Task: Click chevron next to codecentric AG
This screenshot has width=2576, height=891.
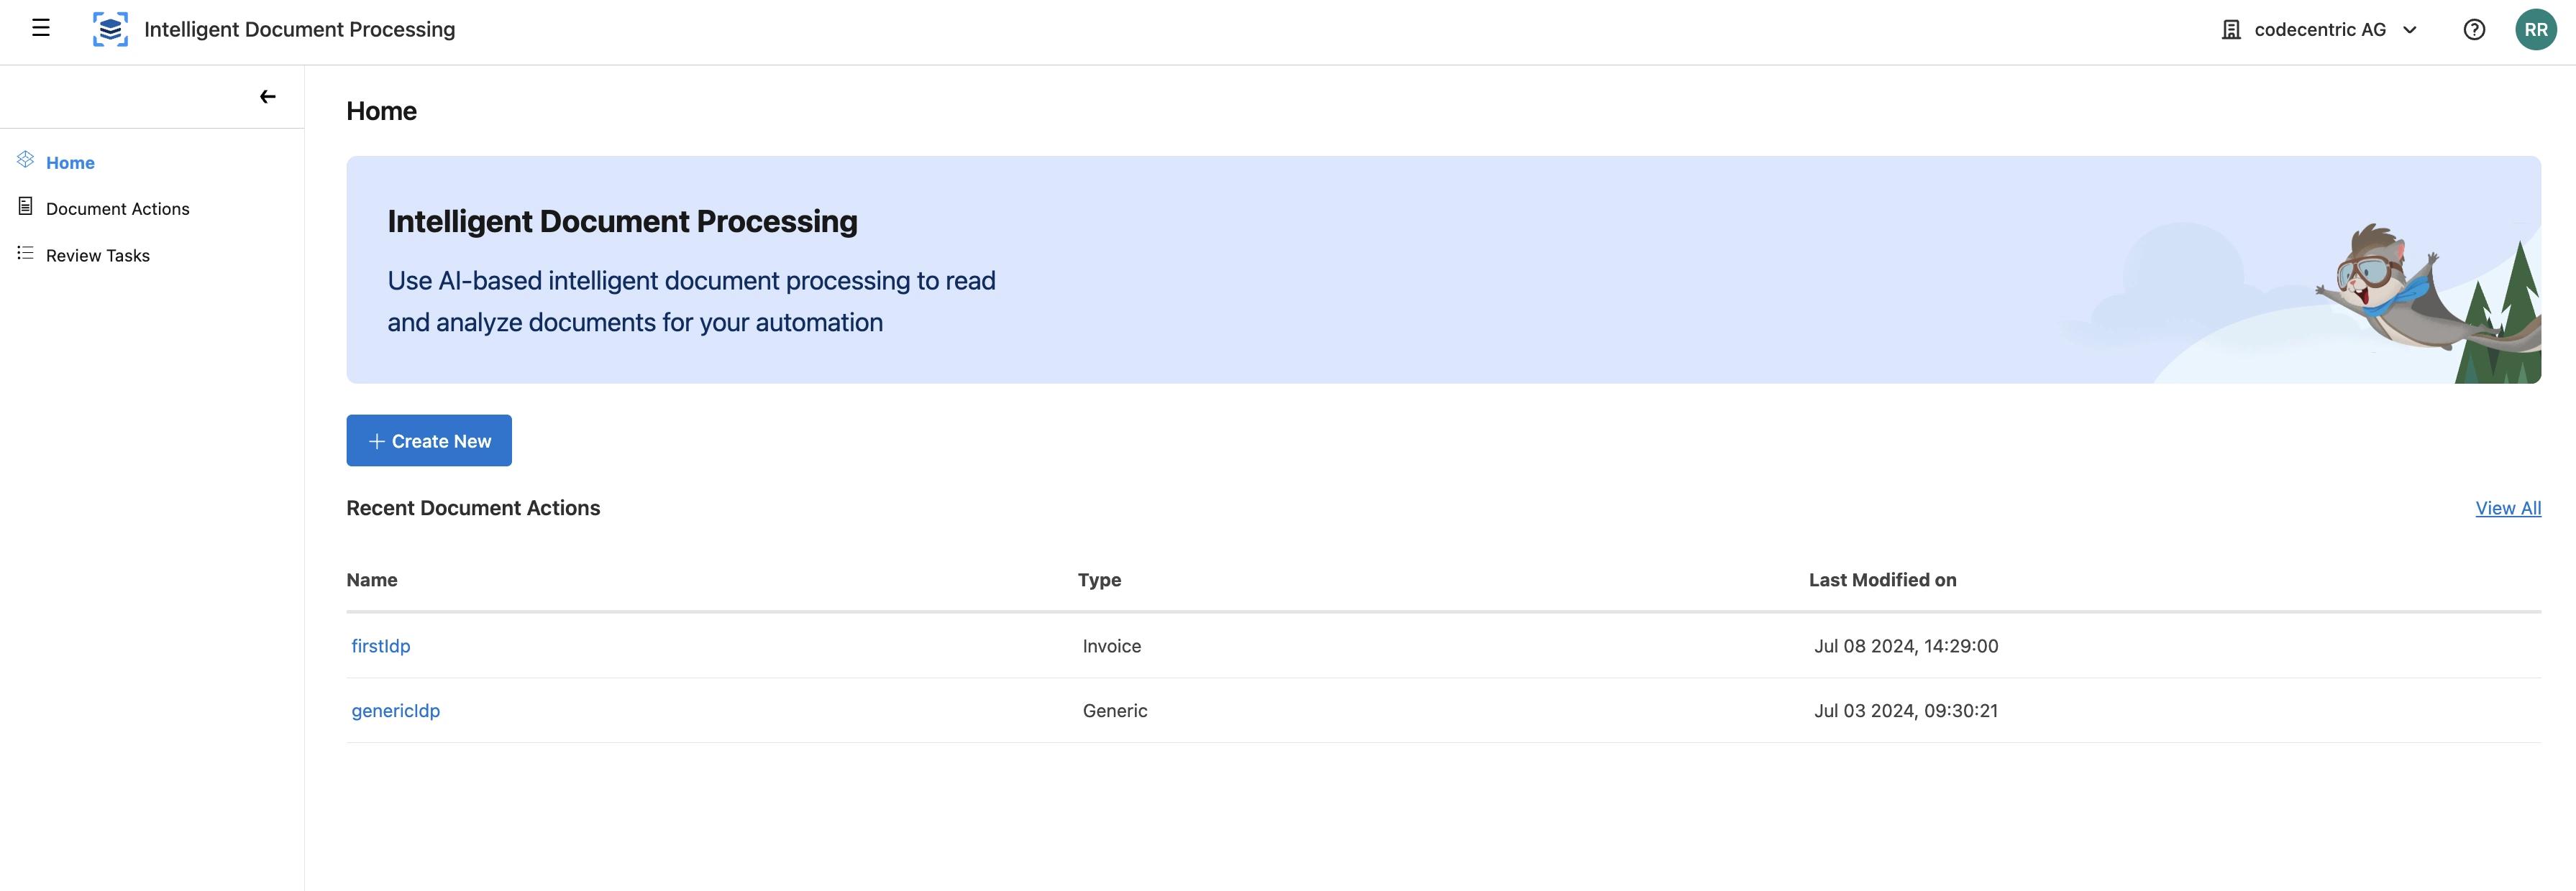Action: [x=2410, y=30]
